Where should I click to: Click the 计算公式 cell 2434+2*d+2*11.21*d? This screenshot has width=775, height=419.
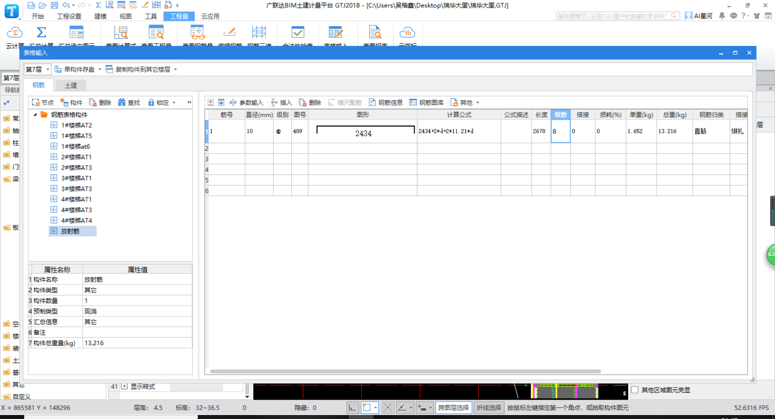tap(459, 131)
